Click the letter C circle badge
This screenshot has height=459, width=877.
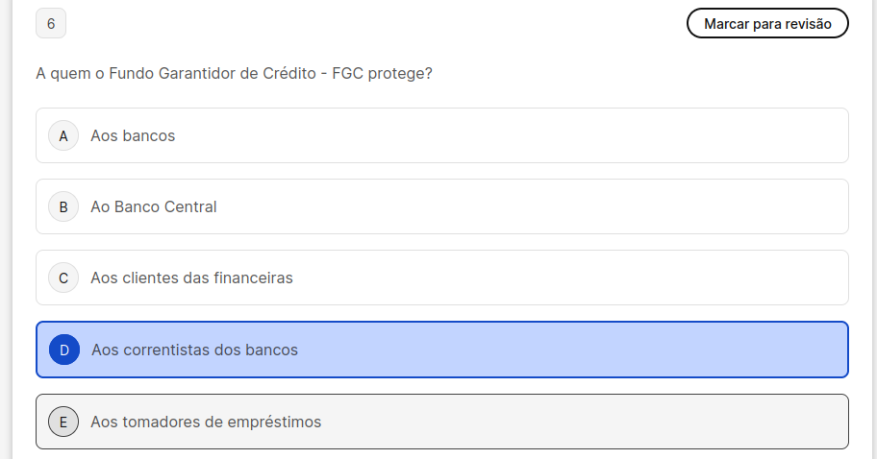[x=63, y=278]
